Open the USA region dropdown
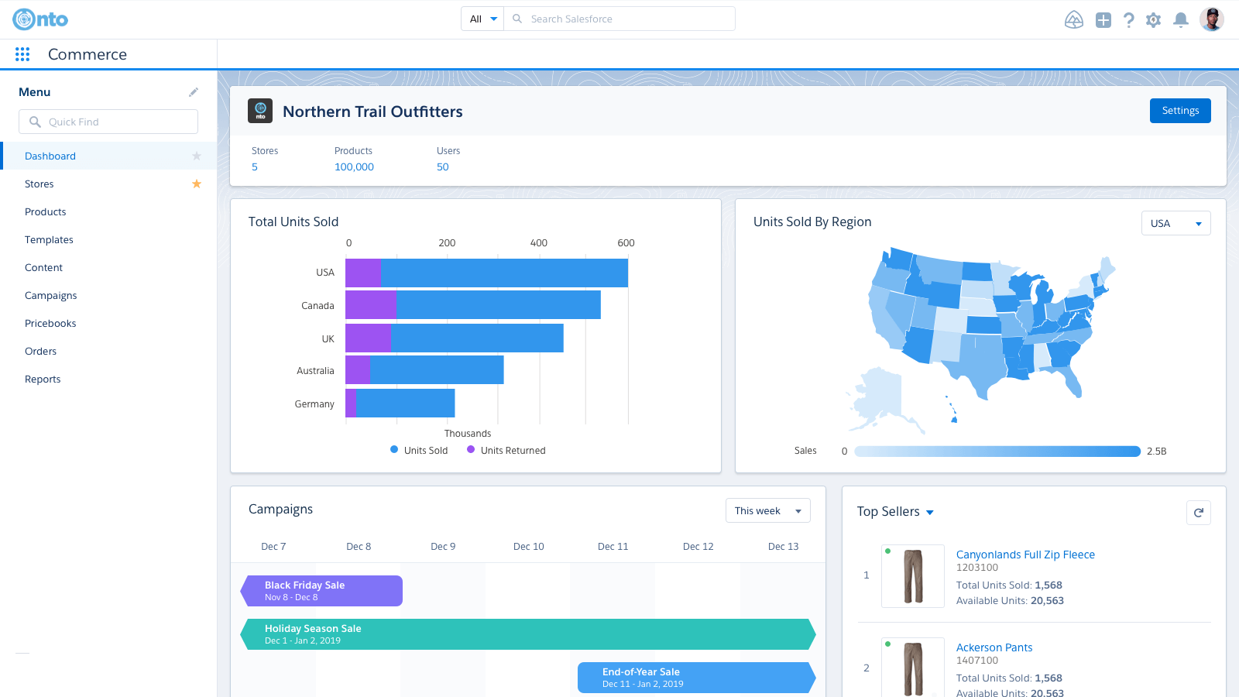This screenshot has width=1239, height=697. point(1176,224)
